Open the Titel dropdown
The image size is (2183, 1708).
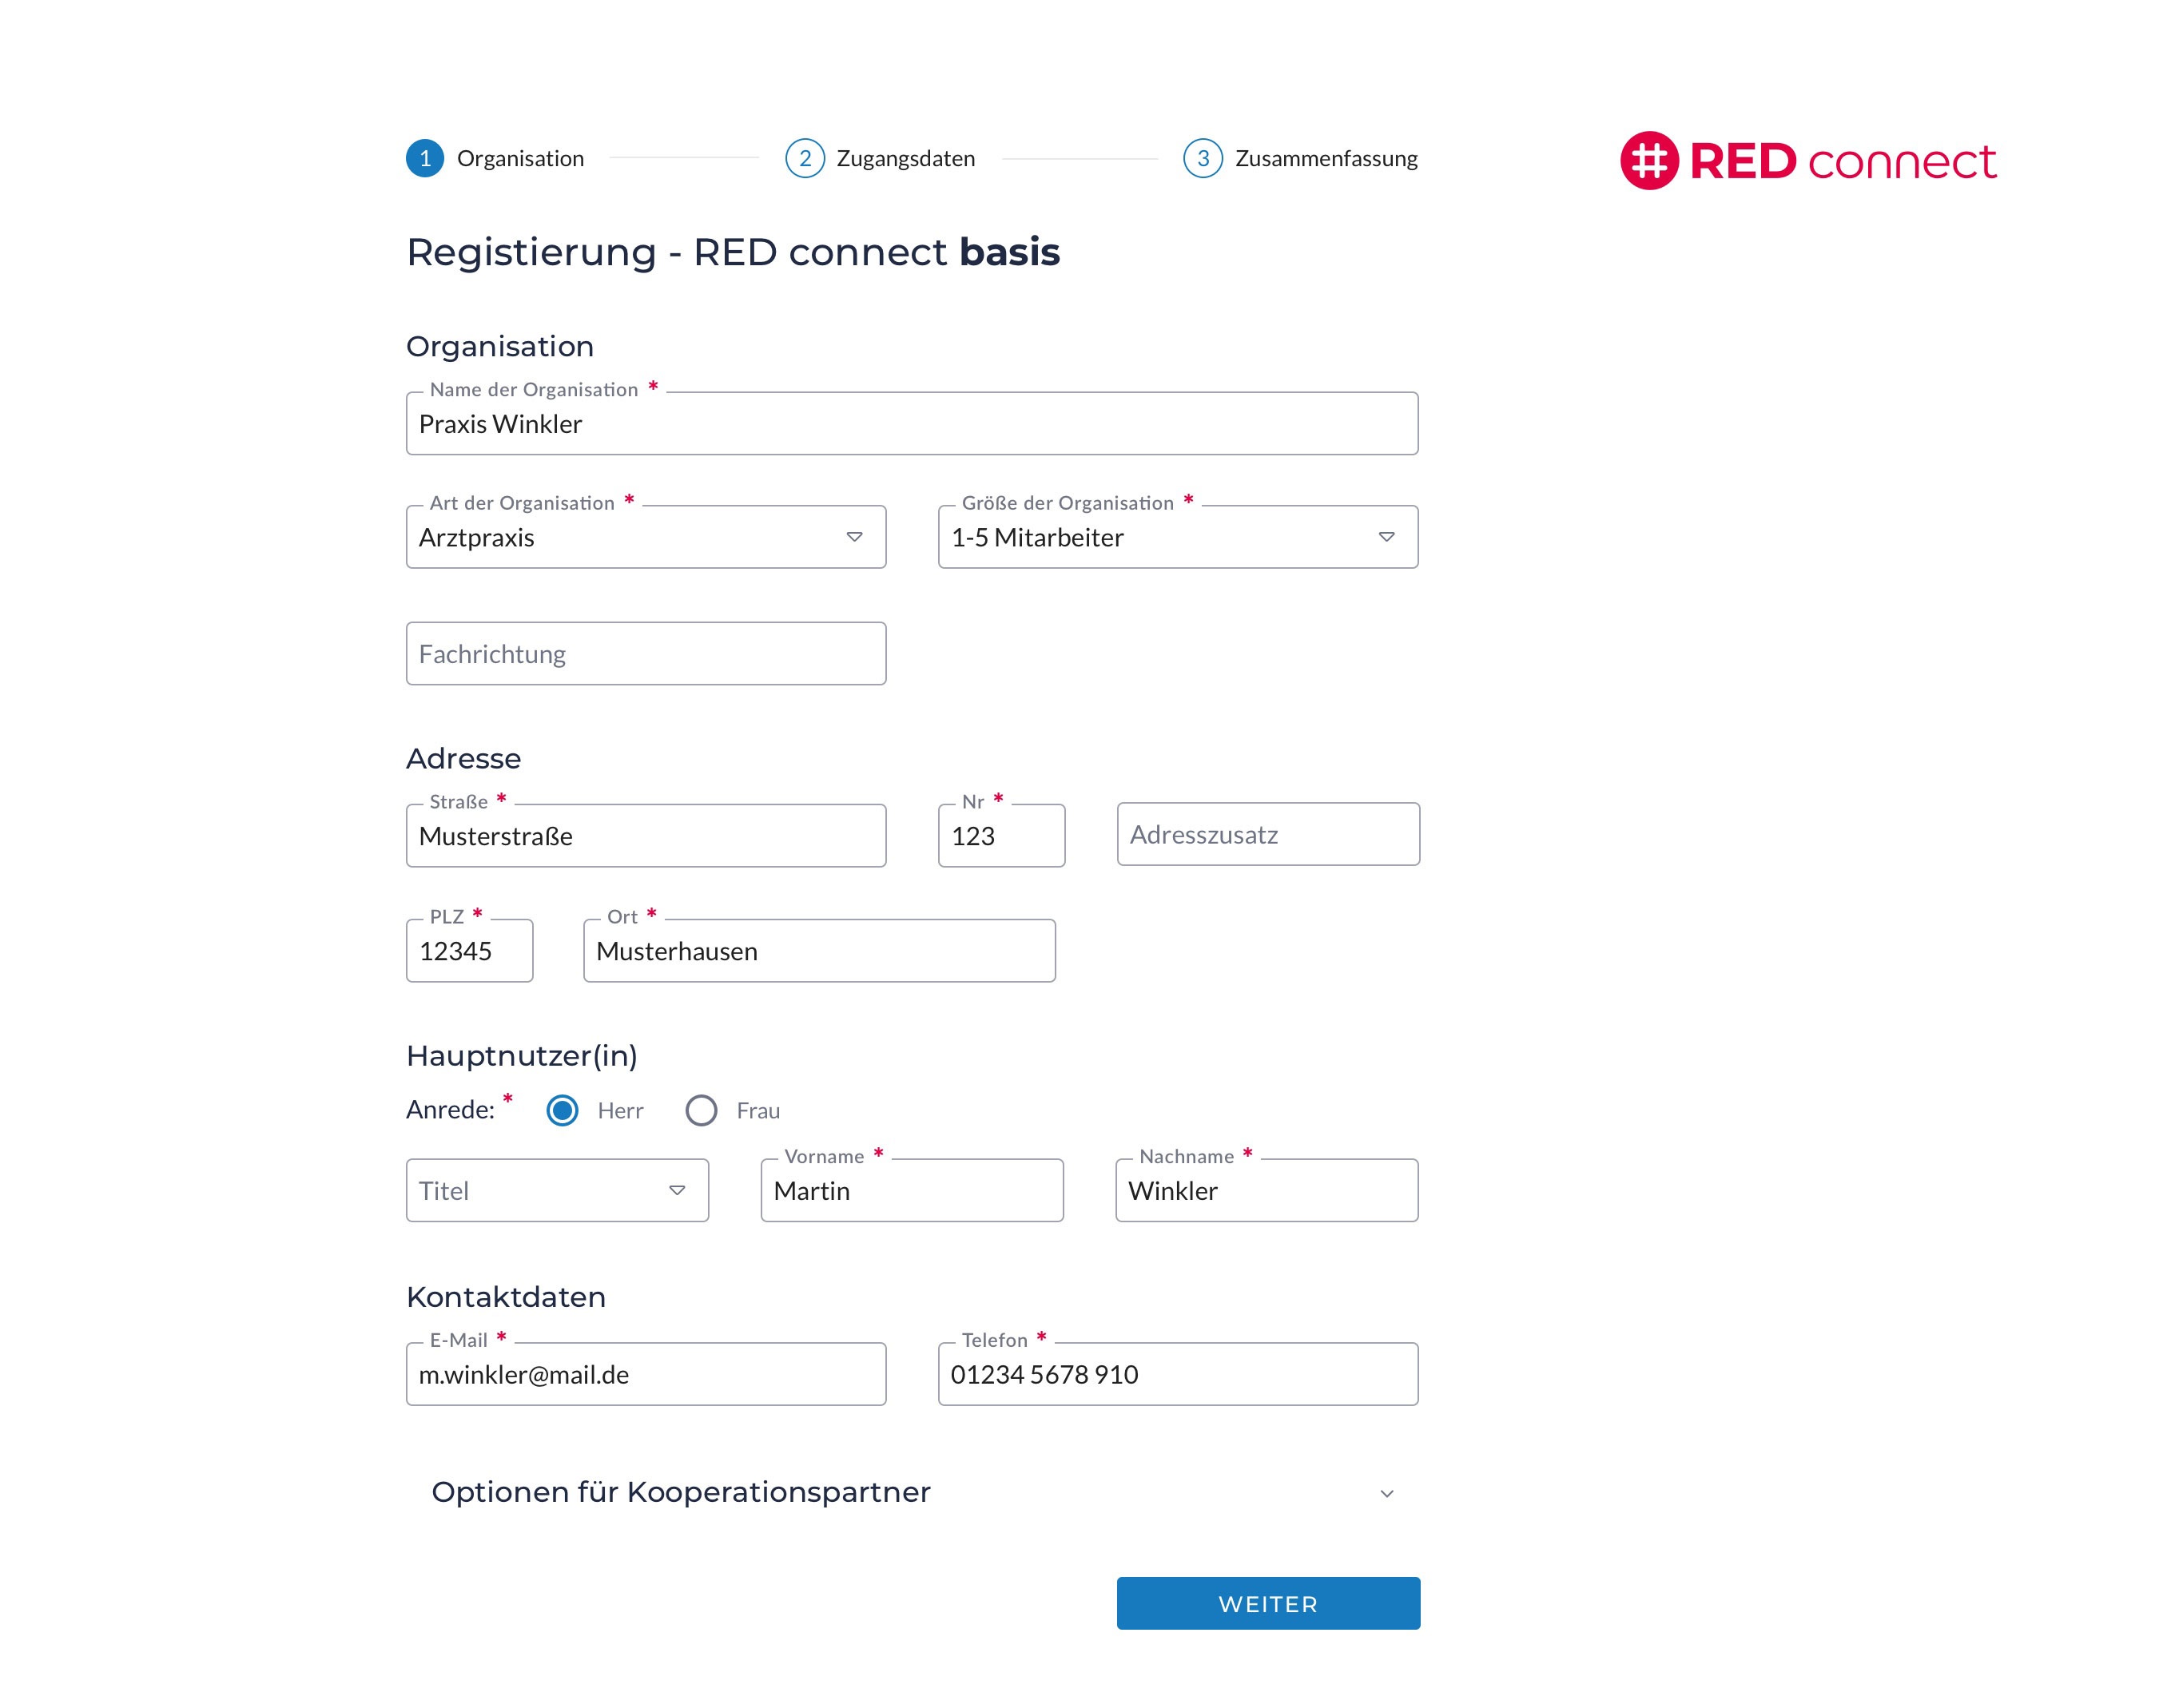tap(557, 1190)
